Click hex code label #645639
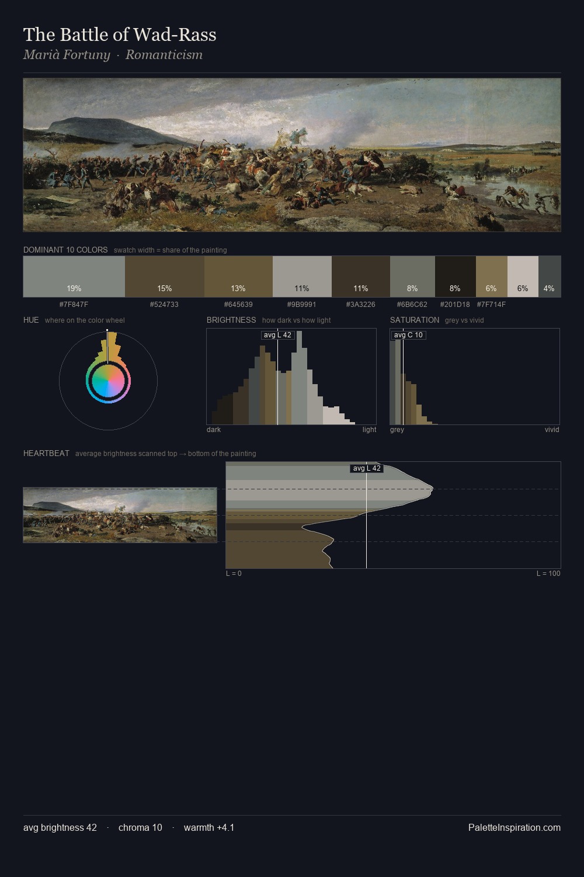This screenshot has height=877, width=584. (238, 305)
